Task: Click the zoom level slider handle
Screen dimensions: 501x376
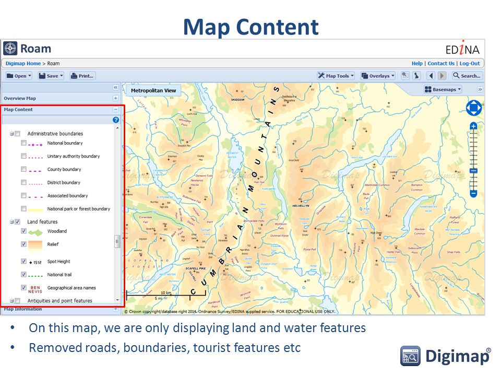Action: tap(473, 171)
